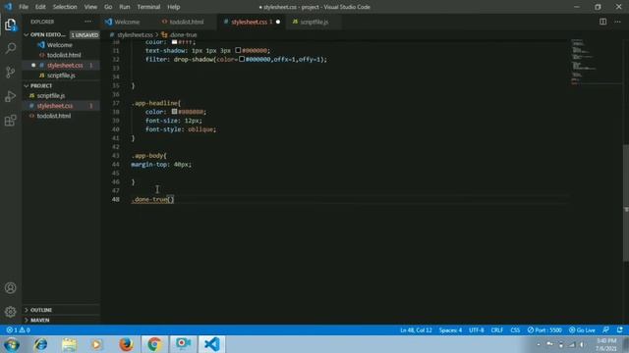Open editor More Actions ellipsis
This screenshot has height=353, width=629.
click(617, 22)
